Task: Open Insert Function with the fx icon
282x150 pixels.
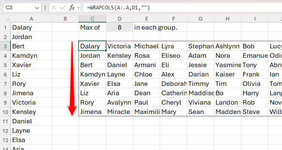Action: click(x=72, y=8)
